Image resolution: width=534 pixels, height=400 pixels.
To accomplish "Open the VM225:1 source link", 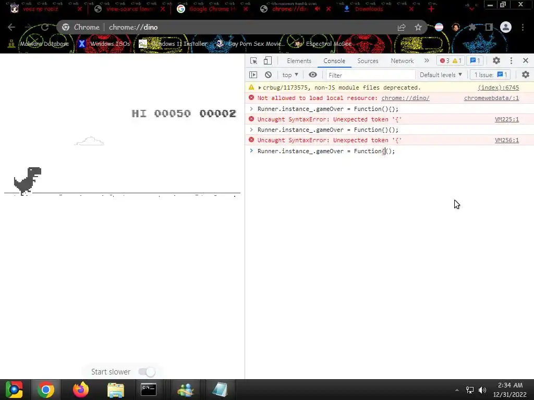I will pyautogui.click(x=507, y=119).
